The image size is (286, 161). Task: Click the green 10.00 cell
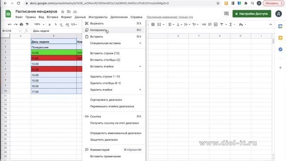pyautogui.click(x=54, y=53)
